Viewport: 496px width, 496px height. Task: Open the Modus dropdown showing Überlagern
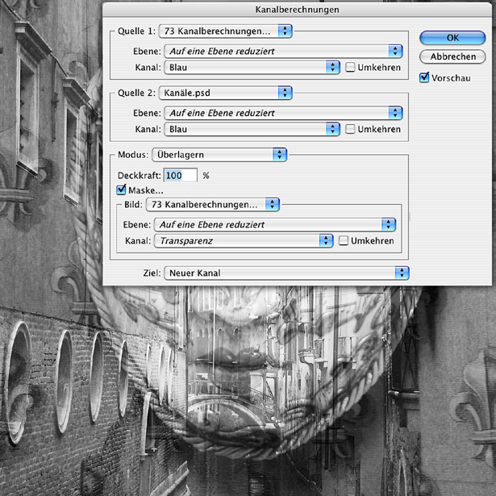tap(219, 155)
